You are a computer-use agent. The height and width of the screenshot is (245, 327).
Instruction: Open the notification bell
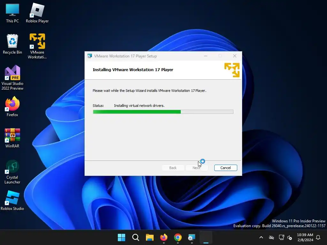pyautogui.click(x=318, y=237)
